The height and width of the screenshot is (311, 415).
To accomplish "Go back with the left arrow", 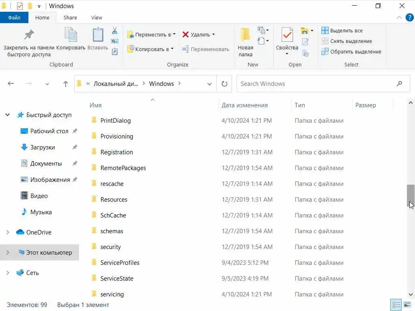I will [x=11, y=83].
